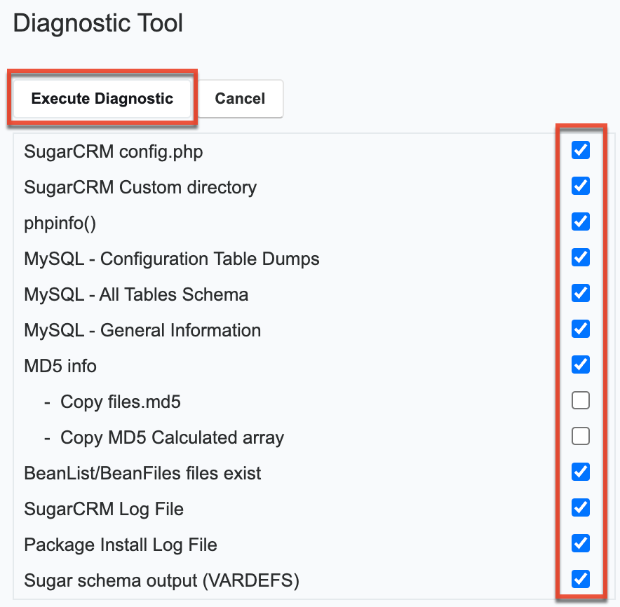The image size is (620, 607).
Task: Uncheck MySQL - General Information
Action: click(580, 329)
